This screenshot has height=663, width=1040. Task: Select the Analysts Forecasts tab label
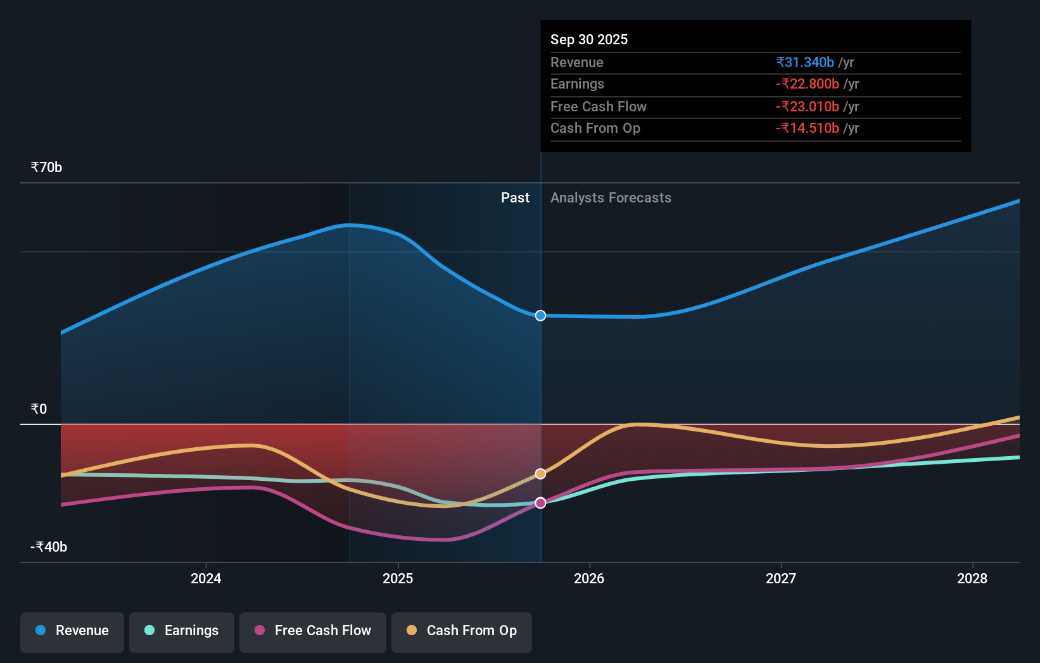click(611, 197)
